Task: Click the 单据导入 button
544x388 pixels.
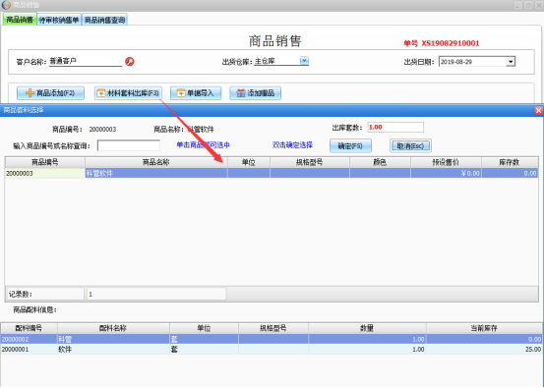Action: coord(196,93)
